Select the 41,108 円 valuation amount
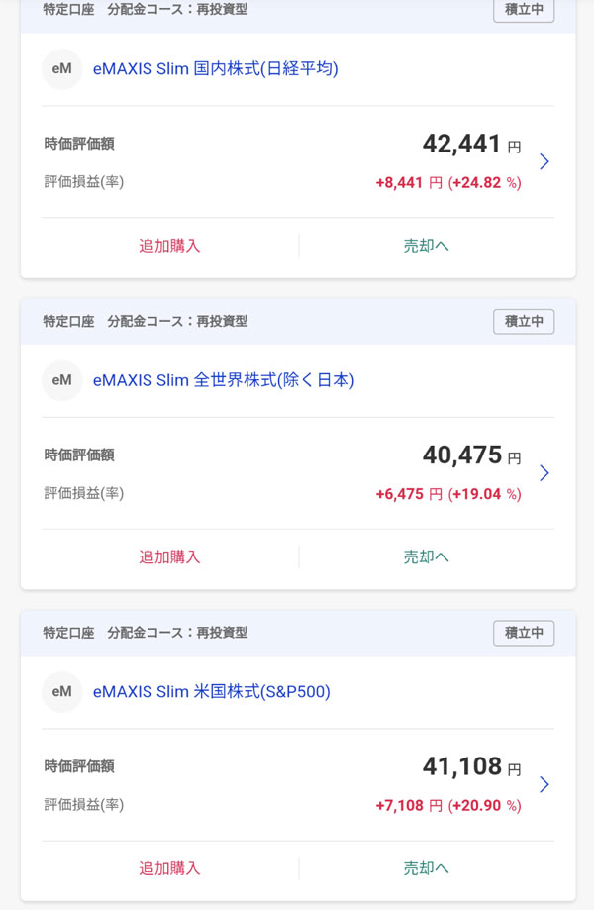Image resolution: width=594 pixels, height=910 pixels. click(470, 767)
